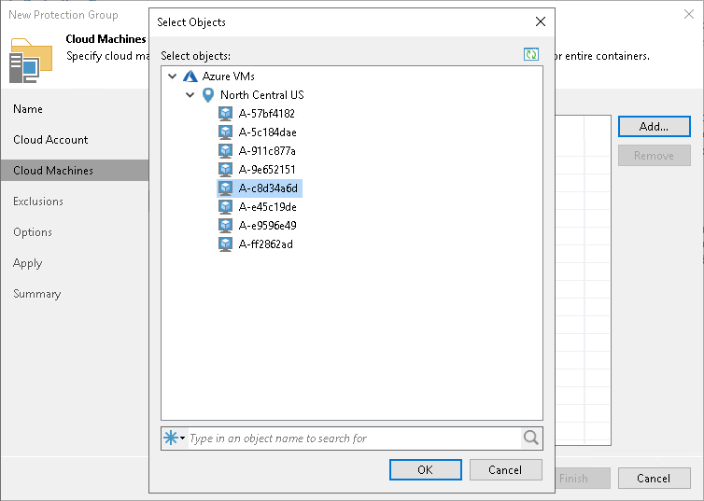The image size is (704, 501).
Task: Confirm selection with the OK button
Action: [425, 469]
